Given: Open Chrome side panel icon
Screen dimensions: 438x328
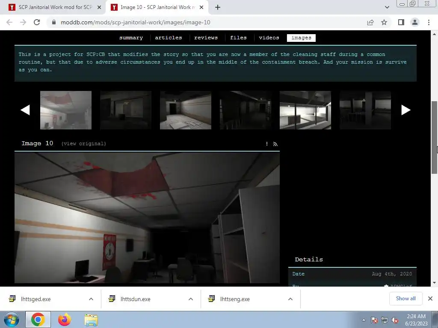Looking at the screenshot, I should pyautogui.click(x=401, y=22).
